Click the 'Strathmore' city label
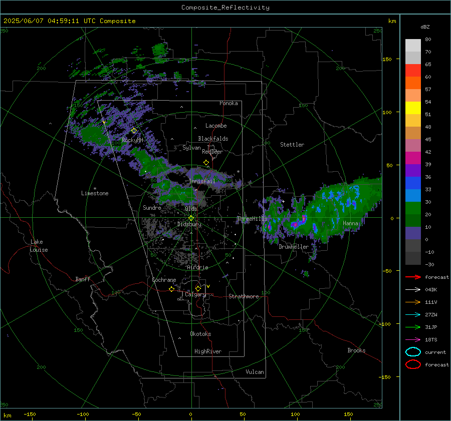 pos(244,296)
